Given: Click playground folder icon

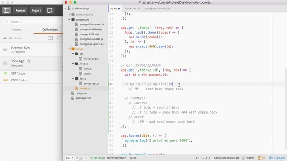Looking at the screenshot, I should point(73,19).
